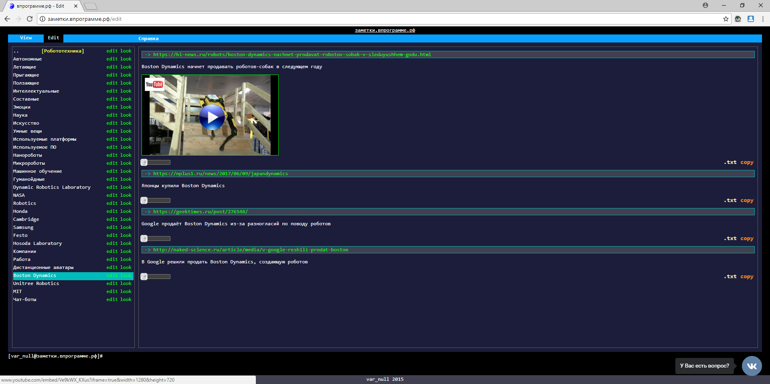The height and width of the screenshot is (384, 770).
Task: Copy the naked-science note
Action: click(x=747, y=277)
